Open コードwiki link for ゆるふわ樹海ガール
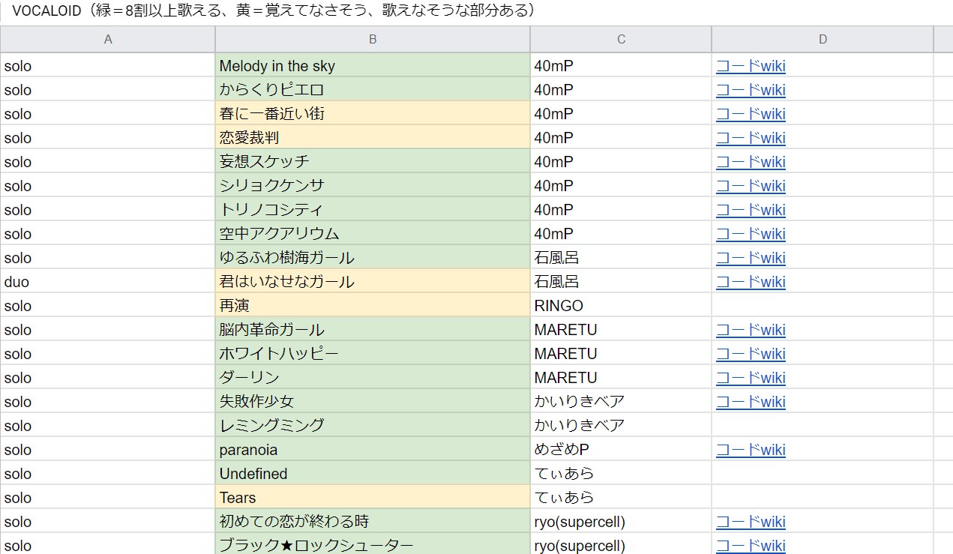 click(x=751, y=258)
